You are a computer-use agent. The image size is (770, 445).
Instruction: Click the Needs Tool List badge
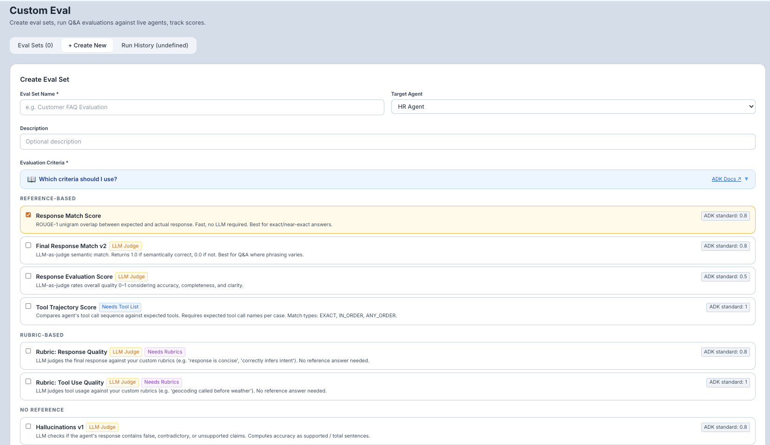tap(120, 307)
